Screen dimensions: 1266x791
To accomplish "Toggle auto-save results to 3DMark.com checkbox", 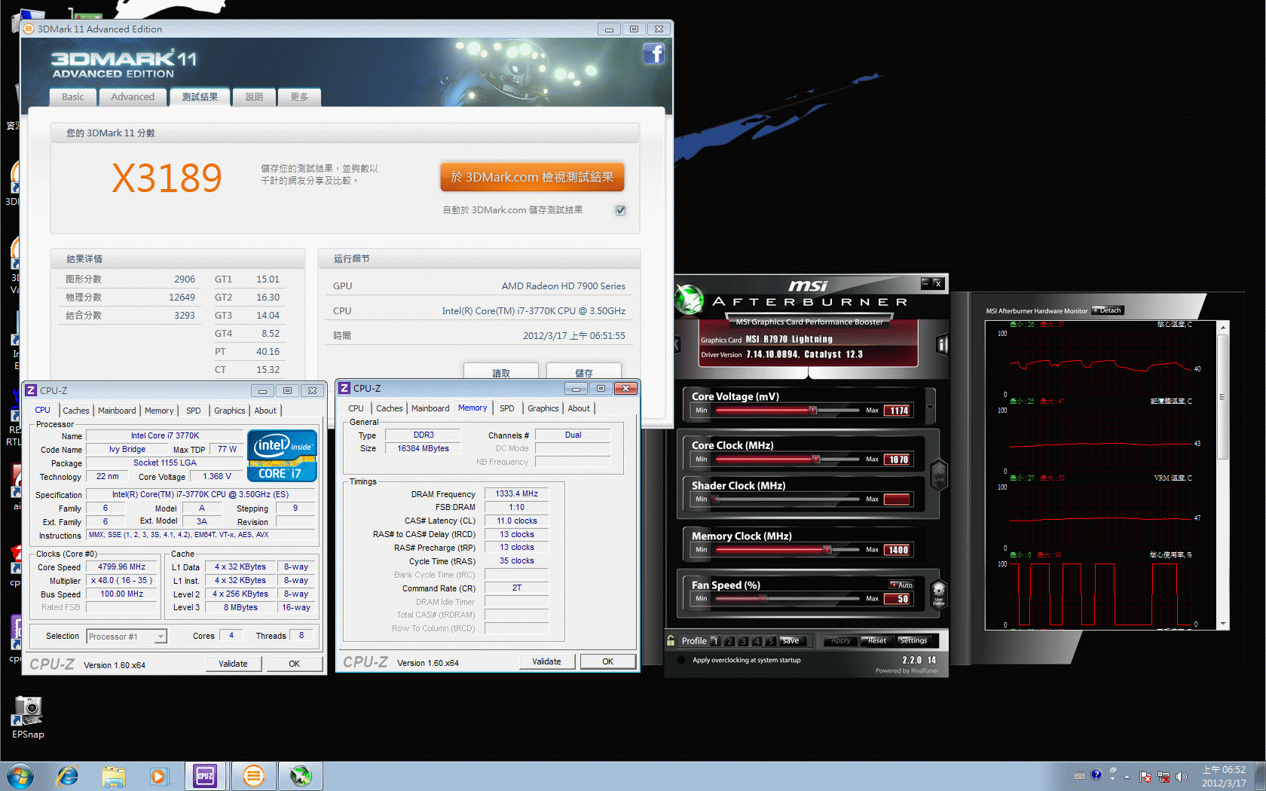I will click(620, 210).
